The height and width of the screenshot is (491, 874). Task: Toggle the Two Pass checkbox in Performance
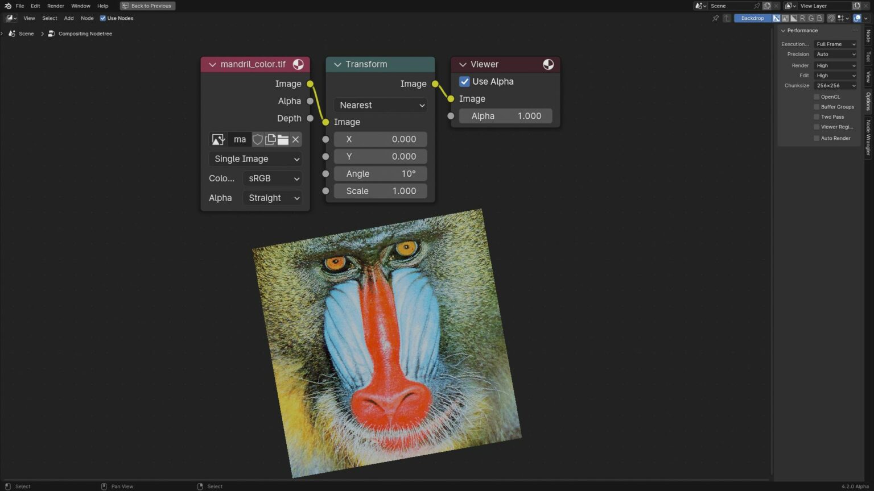pyautogui.click(x=817, y=116)
